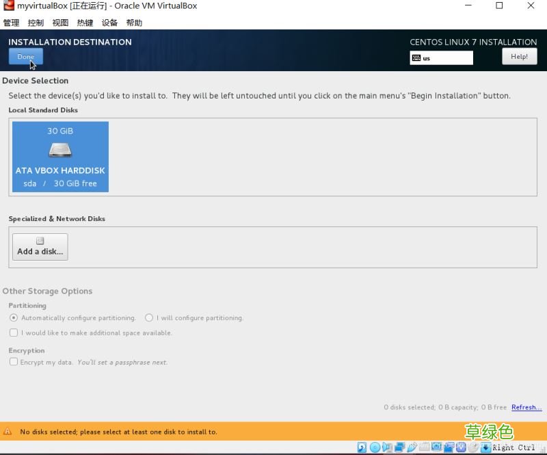Click the USB devices icon in the status bar
Image resolution: width=547 pixels, height=455 pixels.
pyautogui.click(x=411, y=448)
